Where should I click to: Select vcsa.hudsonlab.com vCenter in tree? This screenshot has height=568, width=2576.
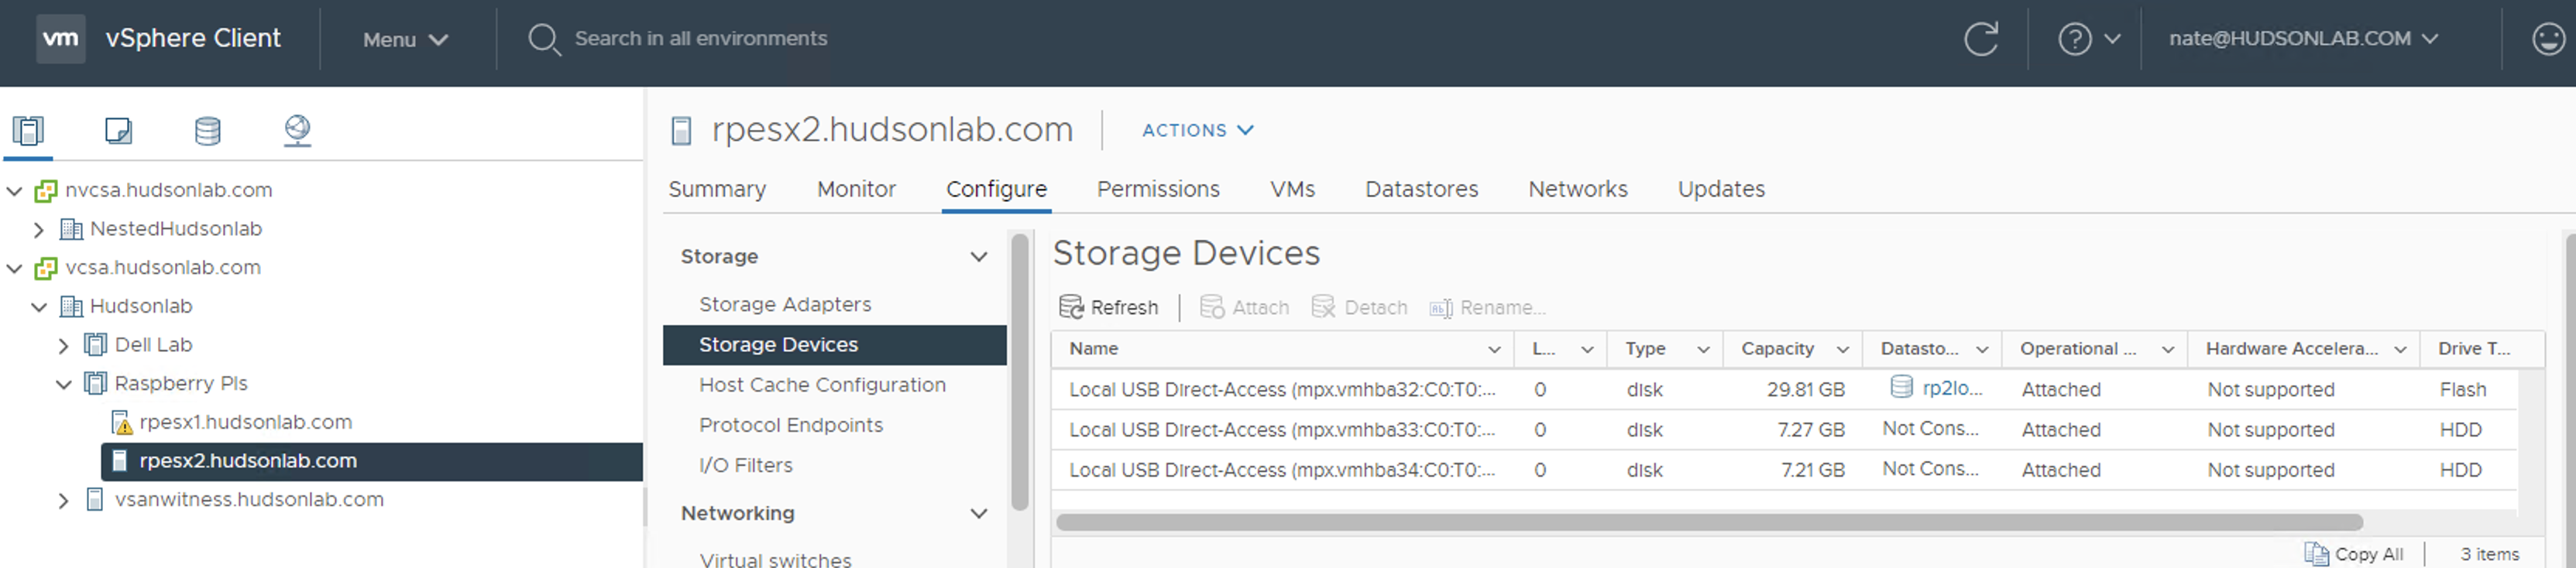[163, 268]
